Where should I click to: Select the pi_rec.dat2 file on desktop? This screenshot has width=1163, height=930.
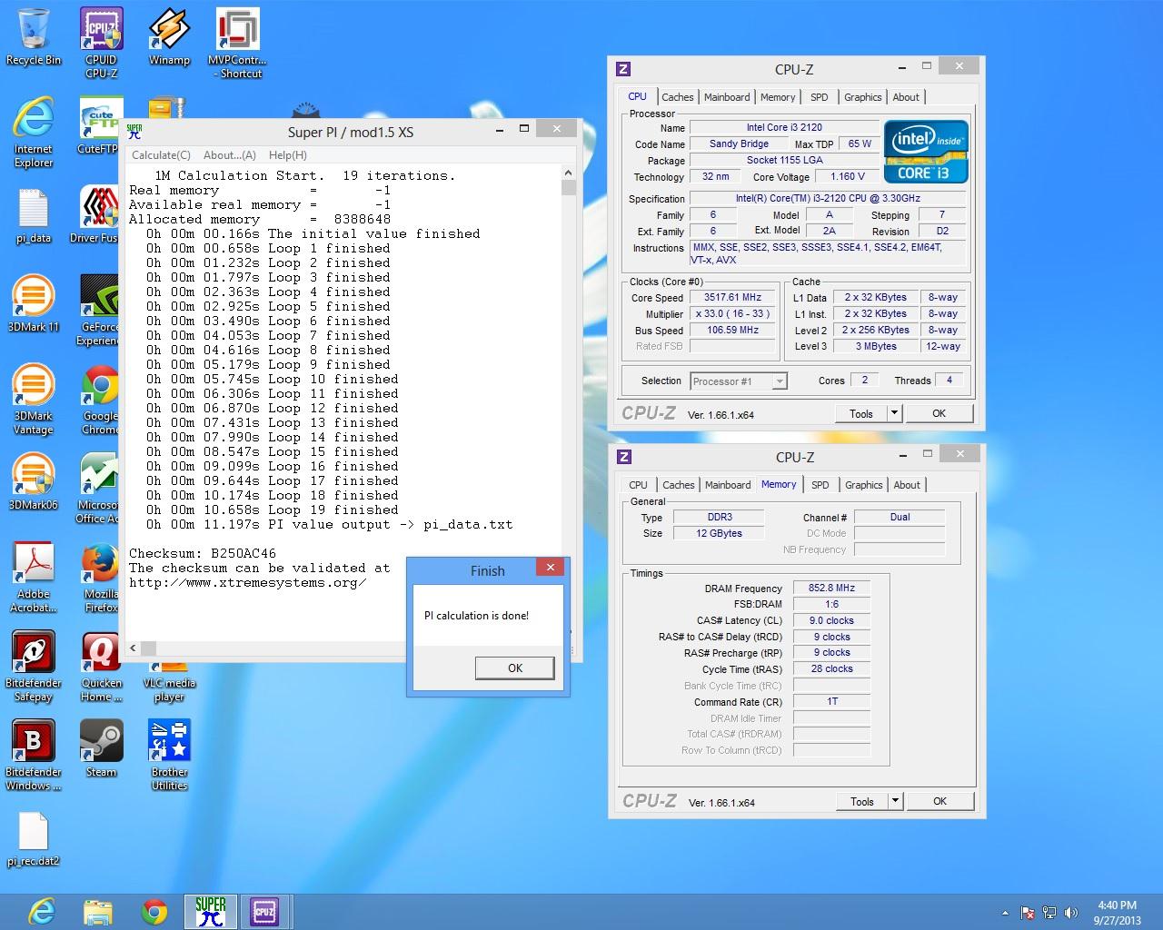[34, 838]
